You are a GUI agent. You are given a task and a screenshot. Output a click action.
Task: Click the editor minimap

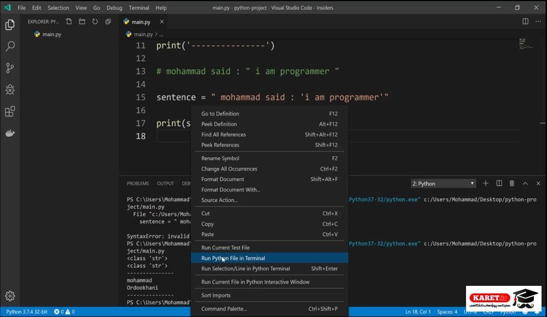[525, 44]
